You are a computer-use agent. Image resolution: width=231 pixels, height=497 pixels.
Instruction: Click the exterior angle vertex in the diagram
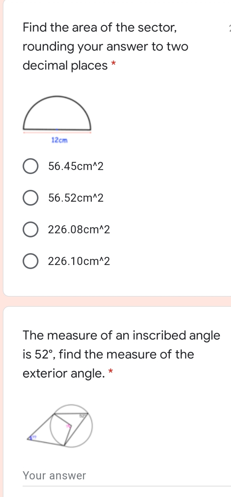coord(31,438)
